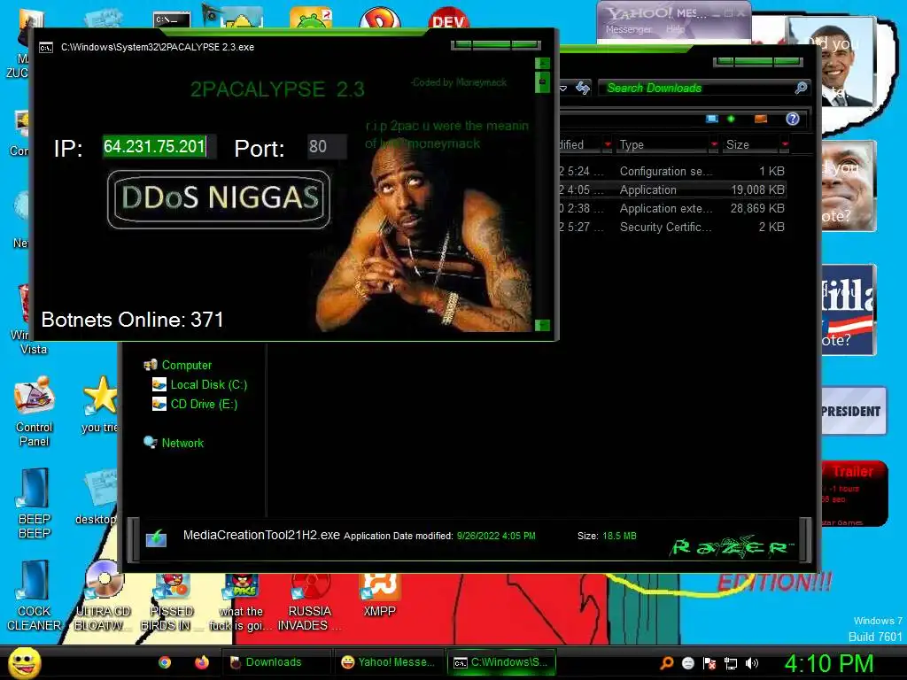Open the Messenger menu in Yahoo! Messenger

point(628,29)
